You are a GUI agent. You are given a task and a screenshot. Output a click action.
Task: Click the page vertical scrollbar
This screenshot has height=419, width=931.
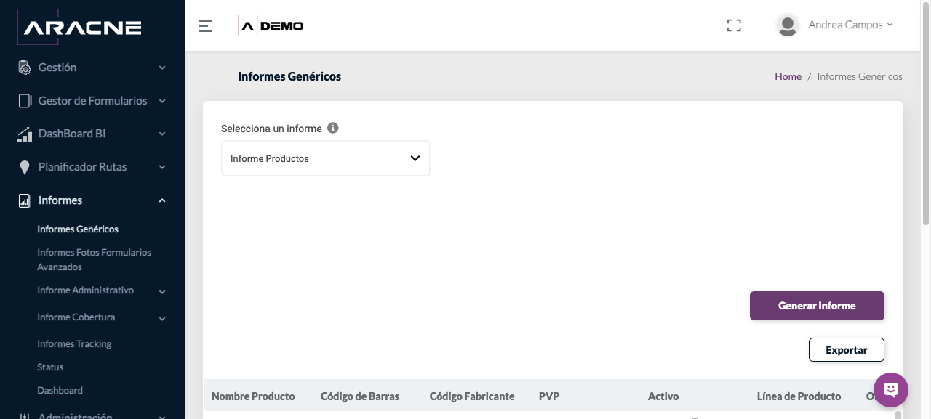[926, 113]
